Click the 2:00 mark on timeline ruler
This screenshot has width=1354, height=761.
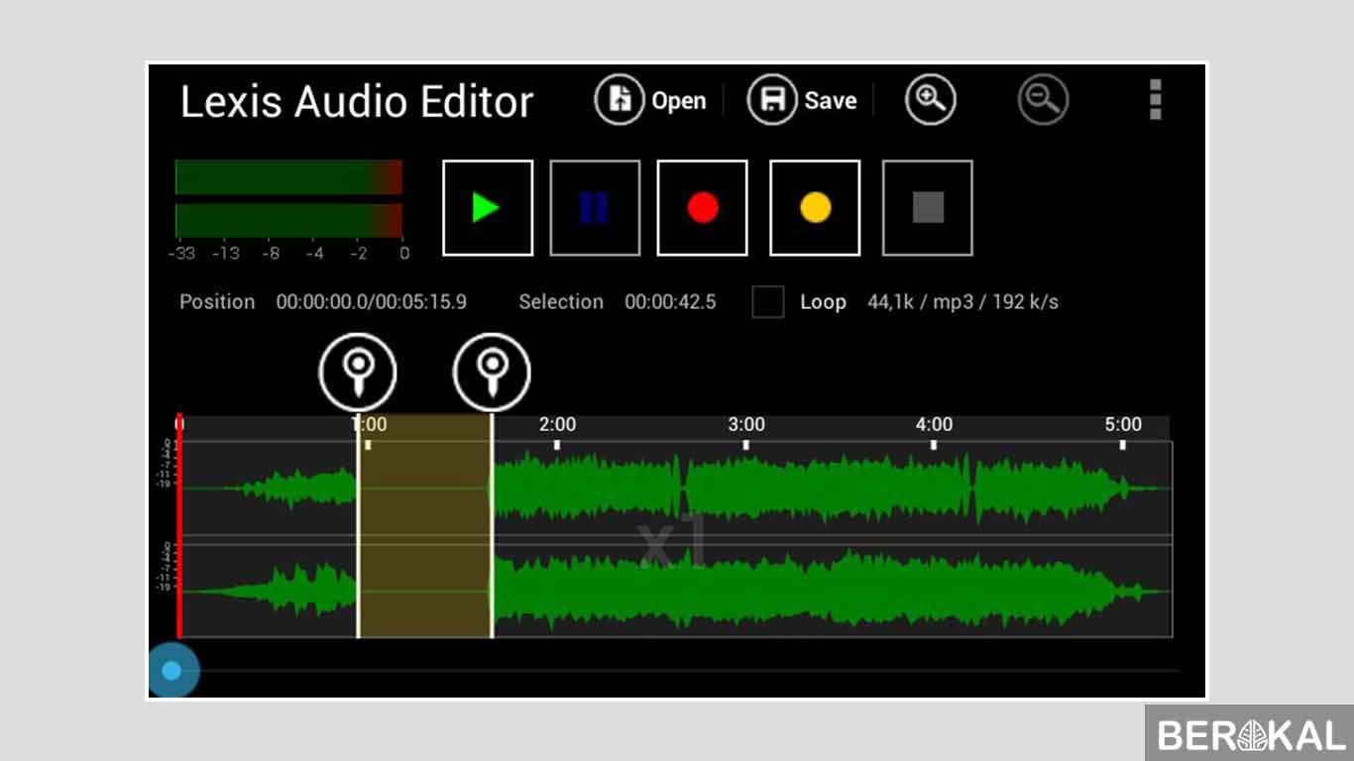[x=557, y=425]
